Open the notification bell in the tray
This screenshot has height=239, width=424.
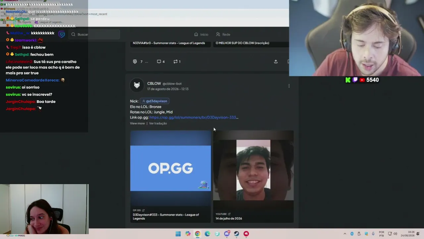click(418, 234)
